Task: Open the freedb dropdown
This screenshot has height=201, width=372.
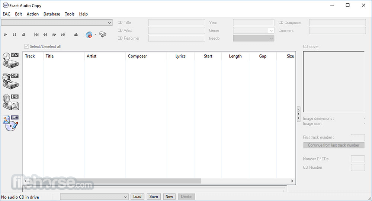Action: tap(254, 38)
